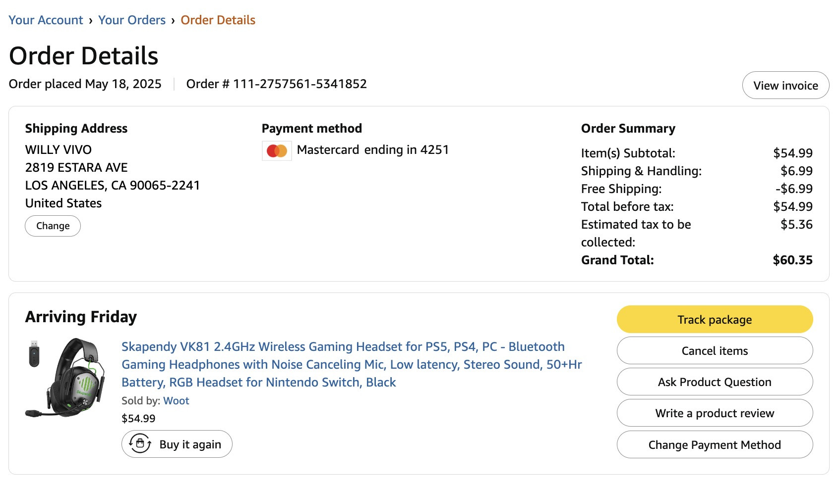Click the Arriving Friday heading
This screenshot has height=487, width=840.
point(81,317)
